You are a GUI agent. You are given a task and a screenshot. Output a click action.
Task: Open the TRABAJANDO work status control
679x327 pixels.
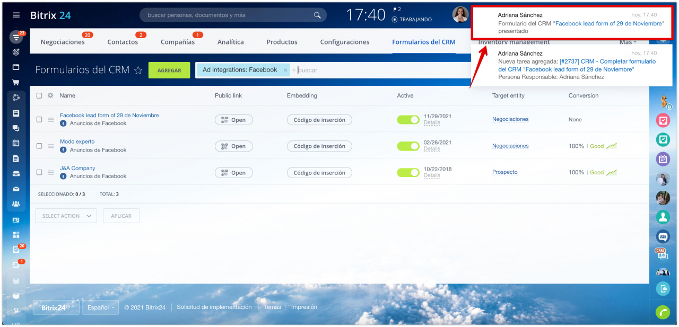[x=412, y=20]
